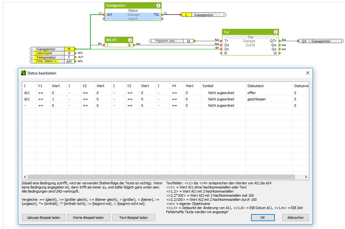Click the OK button
Viewport: 345px width, 229px height.
[x=263, y=218]
